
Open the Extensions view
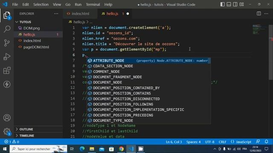coord(7,71)
